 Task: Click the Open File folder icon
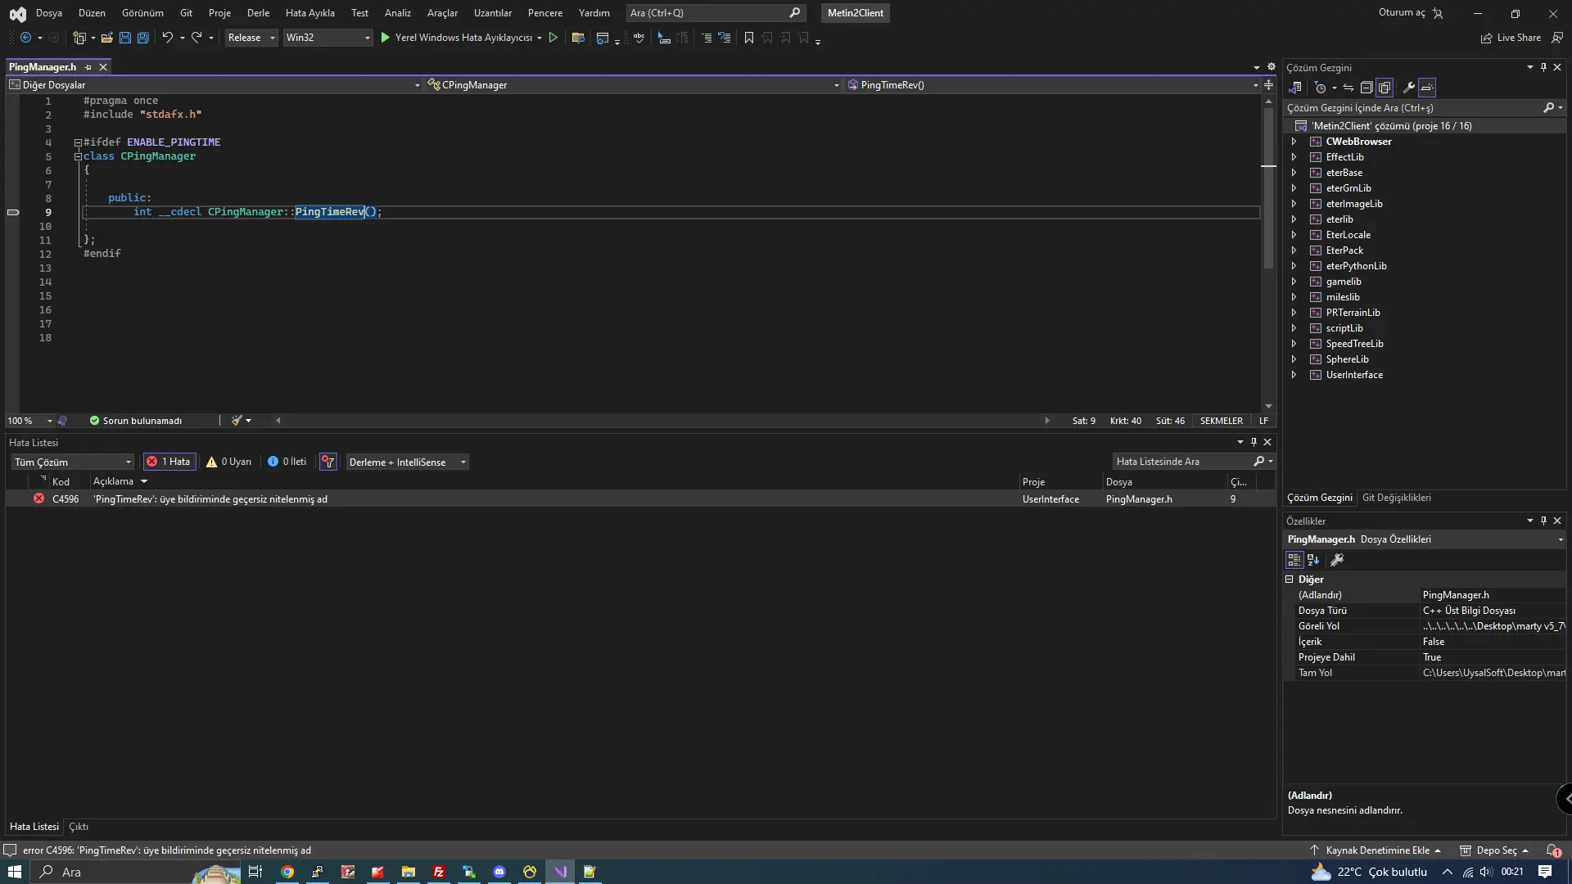[x=106, y=38]
